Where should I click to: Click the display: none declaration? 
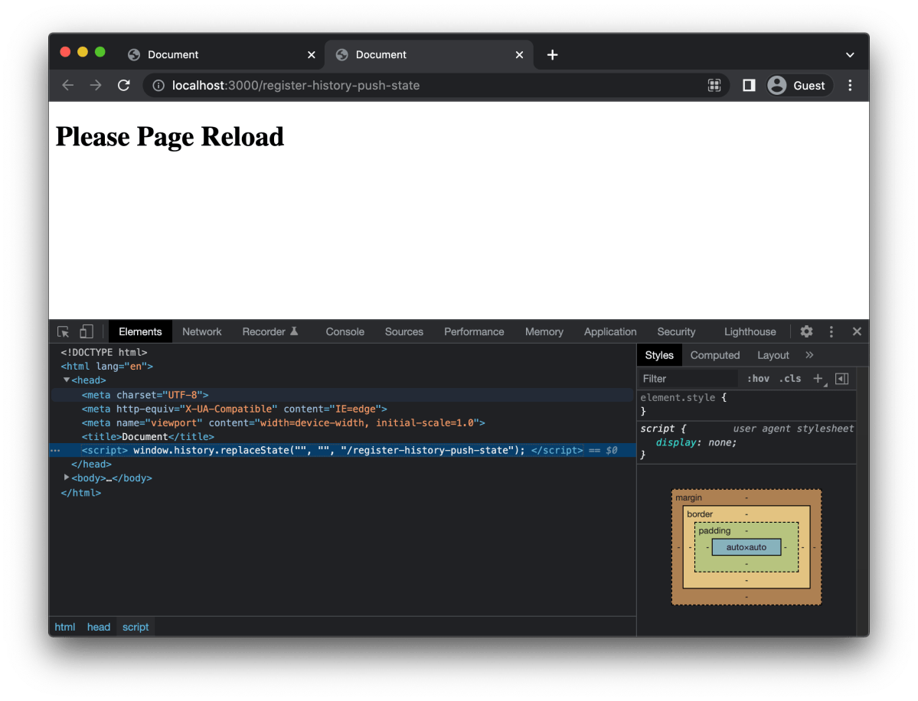tap(695, 443)
